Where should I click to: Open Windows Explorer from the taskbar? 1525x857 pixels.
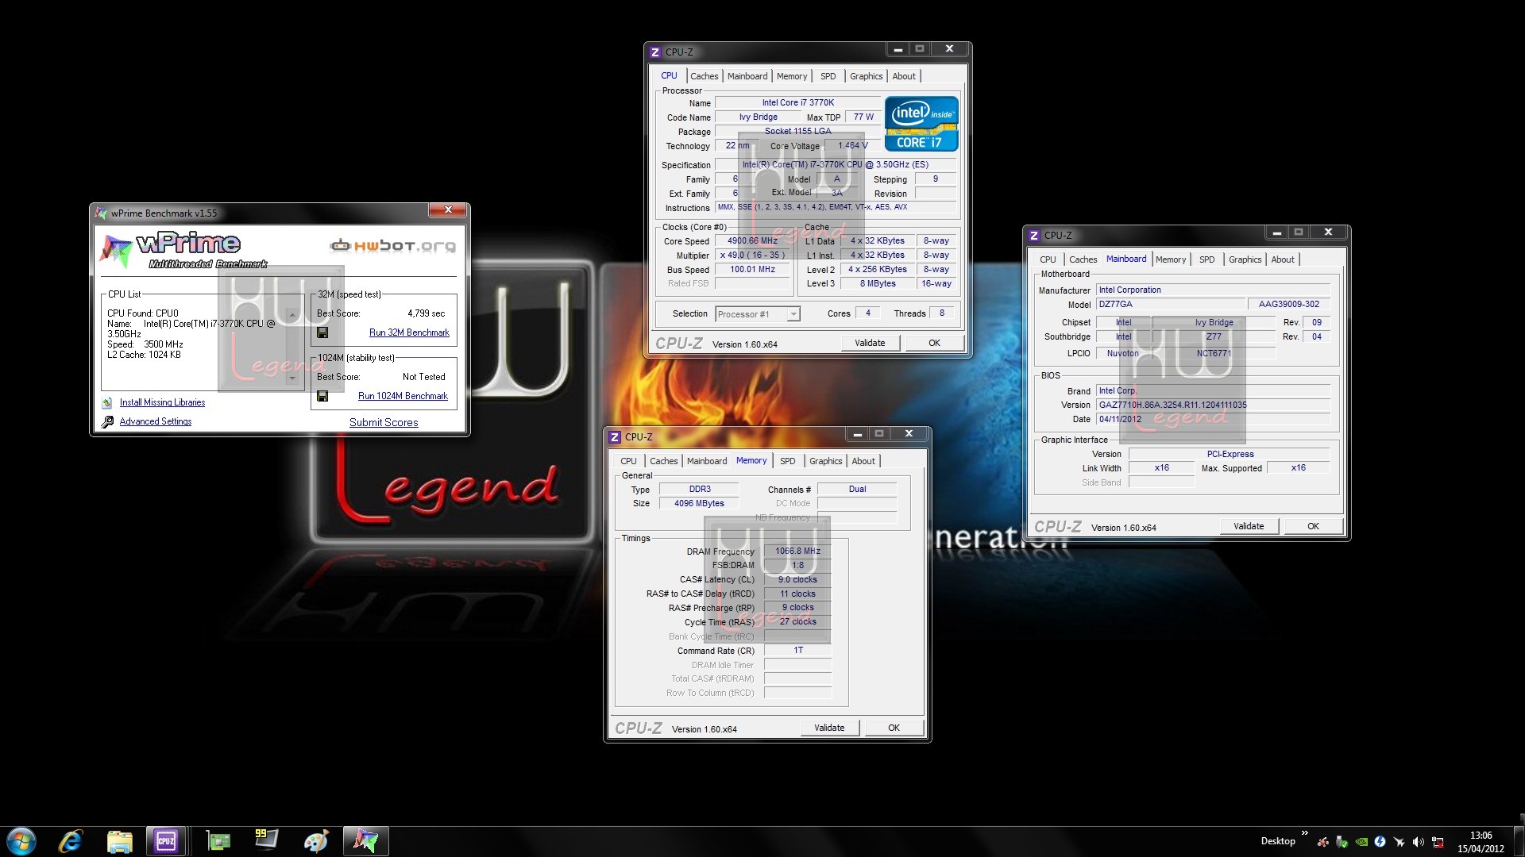[x=120, y=841]
